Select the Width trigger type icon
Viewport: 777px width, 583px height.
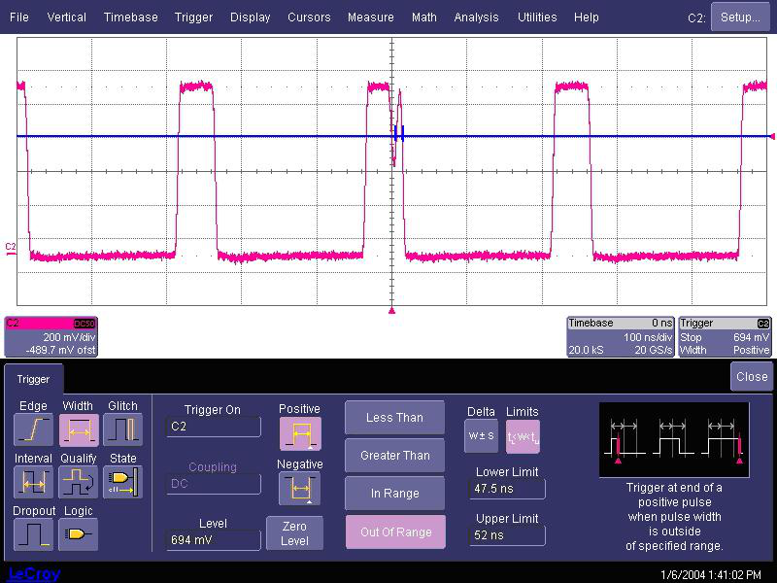point(78,429)
